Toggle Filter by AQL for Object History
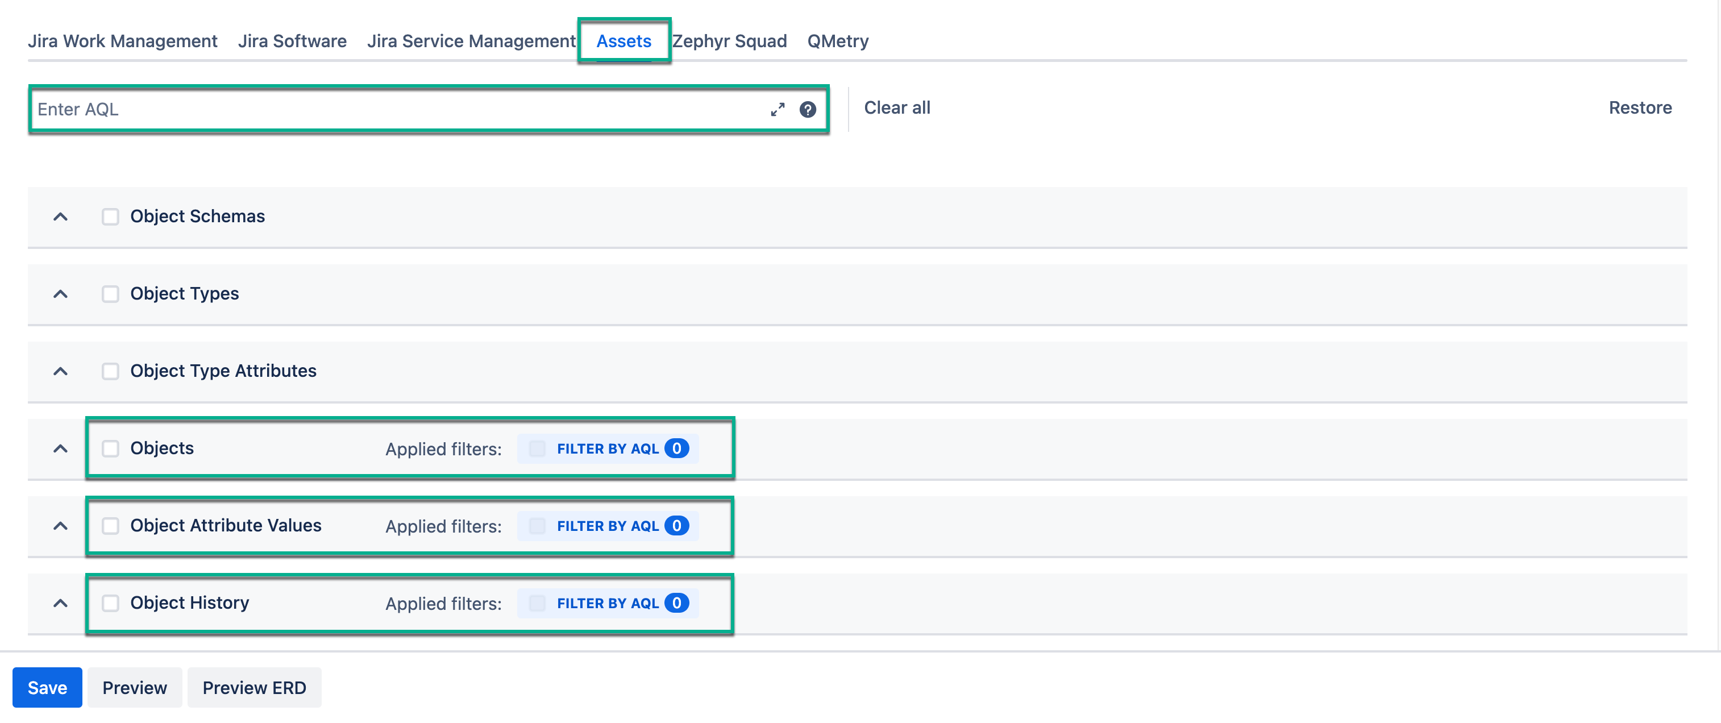The width and height of the screenshot is (1721, 723). [x=537, y=604]
